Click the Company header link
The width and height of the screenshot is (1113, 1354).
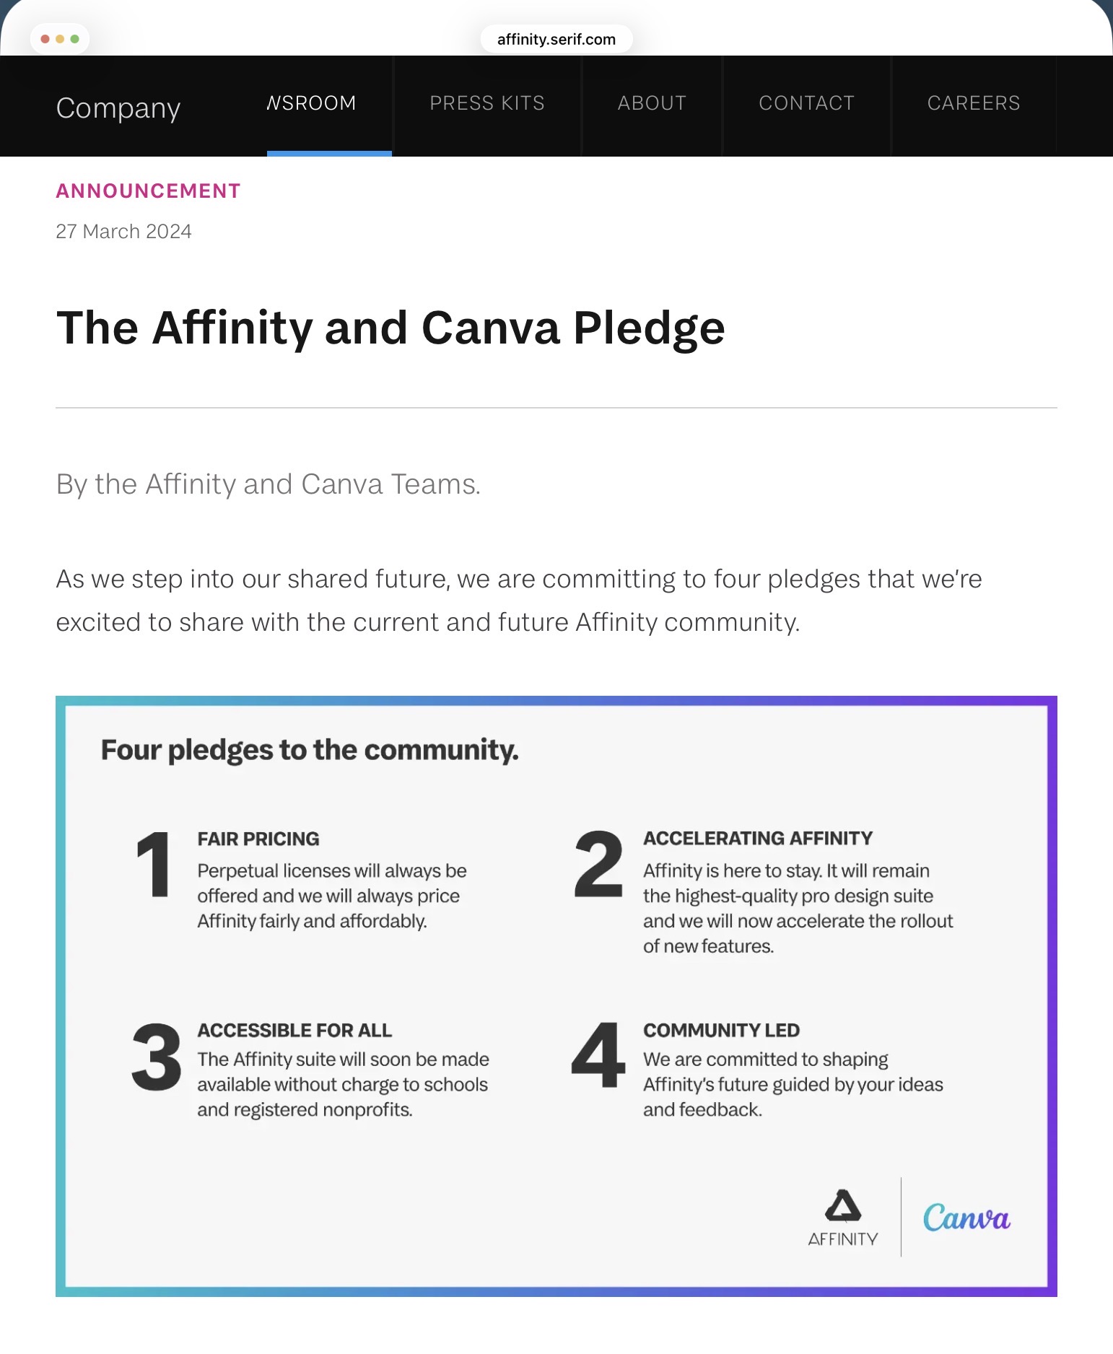coord(118,108)
